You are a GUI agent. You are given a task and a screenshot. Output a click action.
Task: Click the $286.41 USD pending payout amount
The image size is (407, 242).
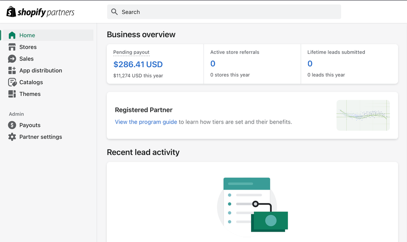coord(138,65)
